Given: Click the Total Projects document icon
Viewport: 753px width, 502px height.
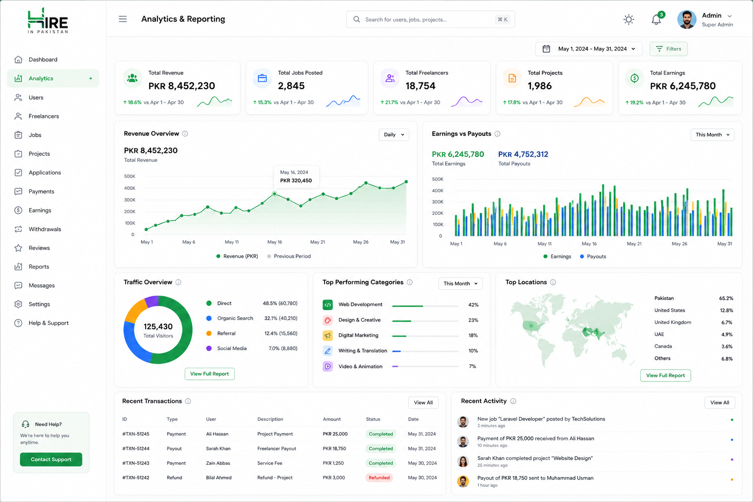Looking at the screenshot, I should pos(512,78).
